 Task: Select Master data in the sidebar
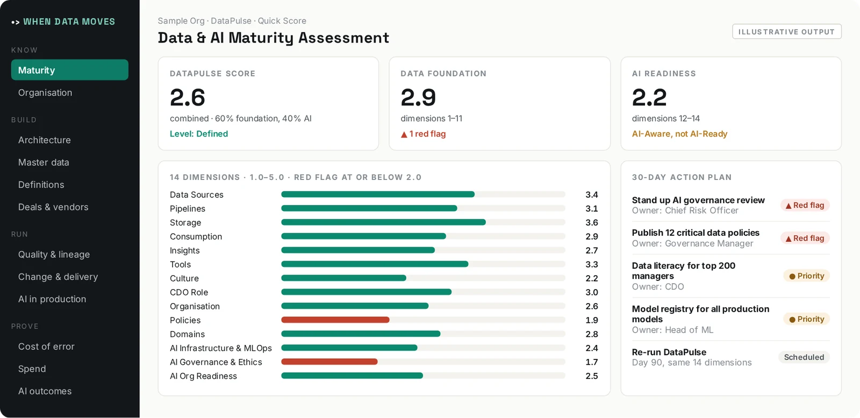tap(44, 162)
